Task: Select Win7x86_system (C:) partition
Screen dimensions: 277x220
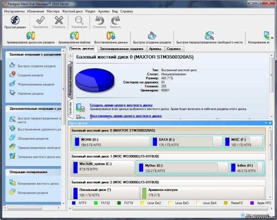Action: [x=103, y=167]
